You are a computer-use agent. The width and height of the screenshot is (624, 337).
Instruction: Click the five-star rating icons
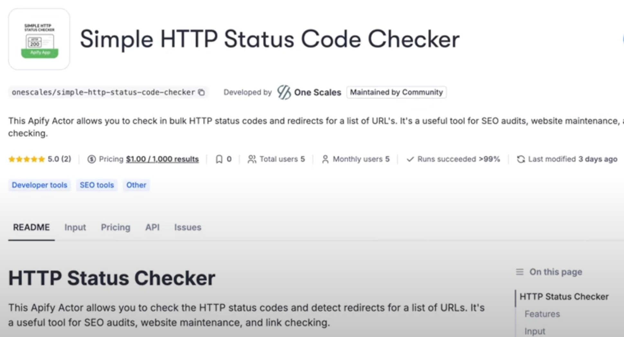coord(27,159)
